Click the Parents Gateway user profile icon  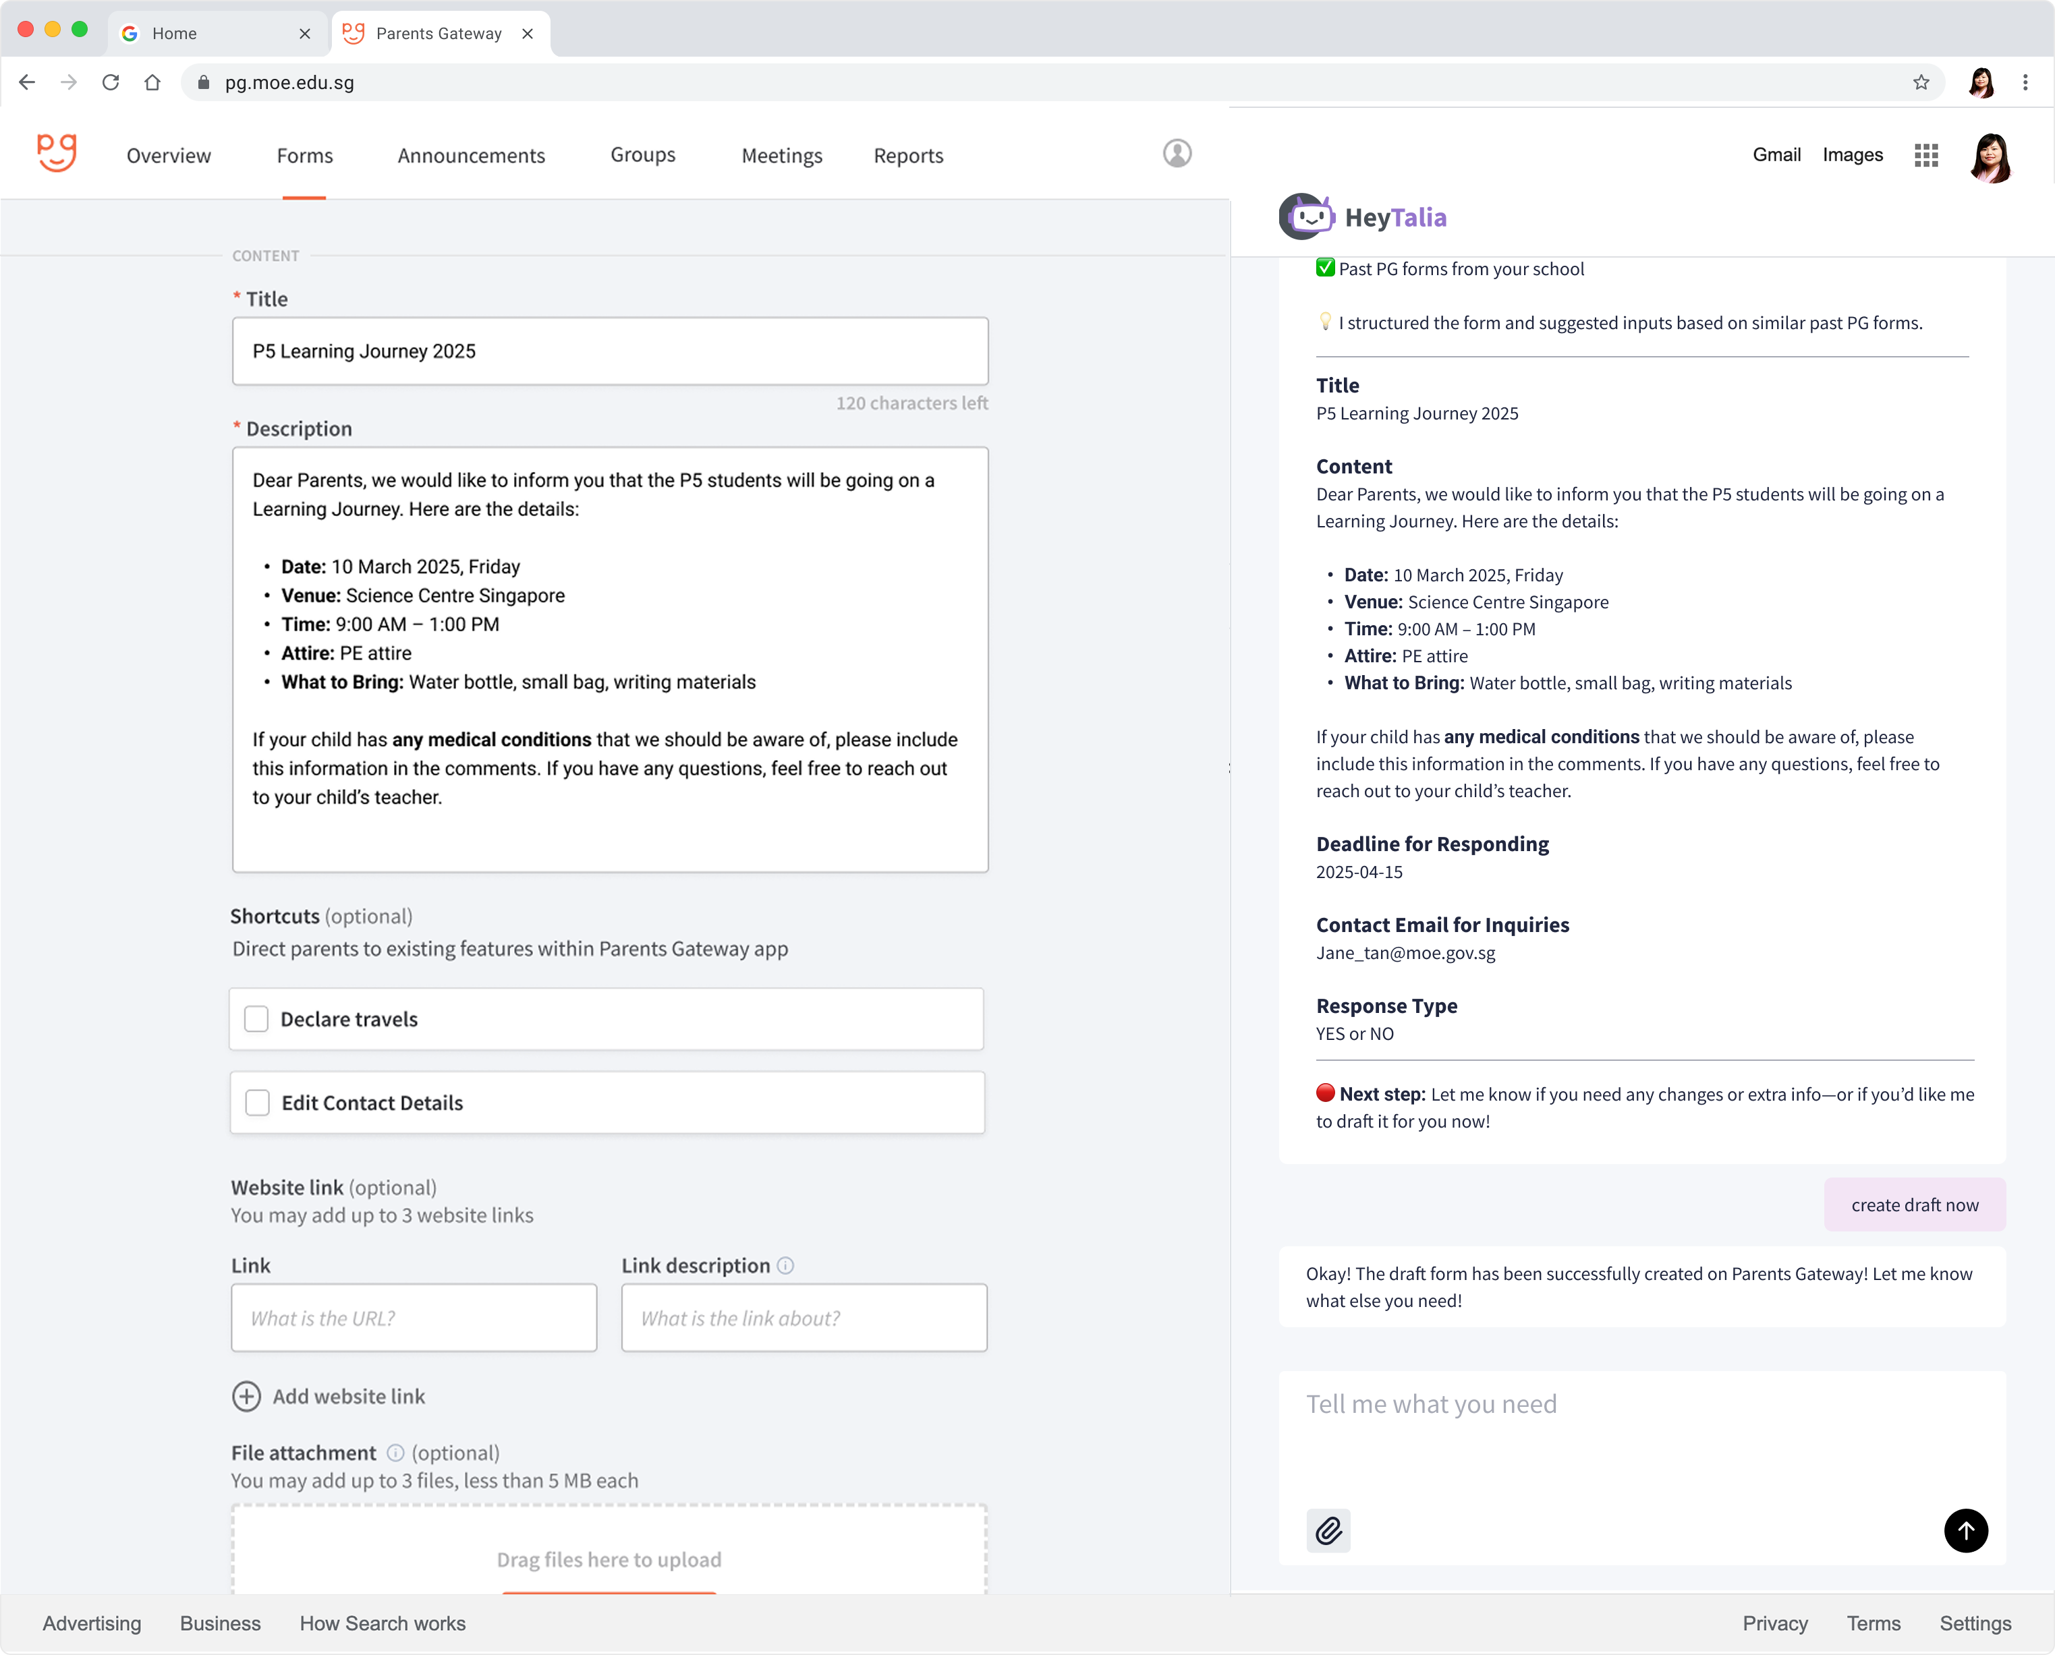[x=1177, y=154]
